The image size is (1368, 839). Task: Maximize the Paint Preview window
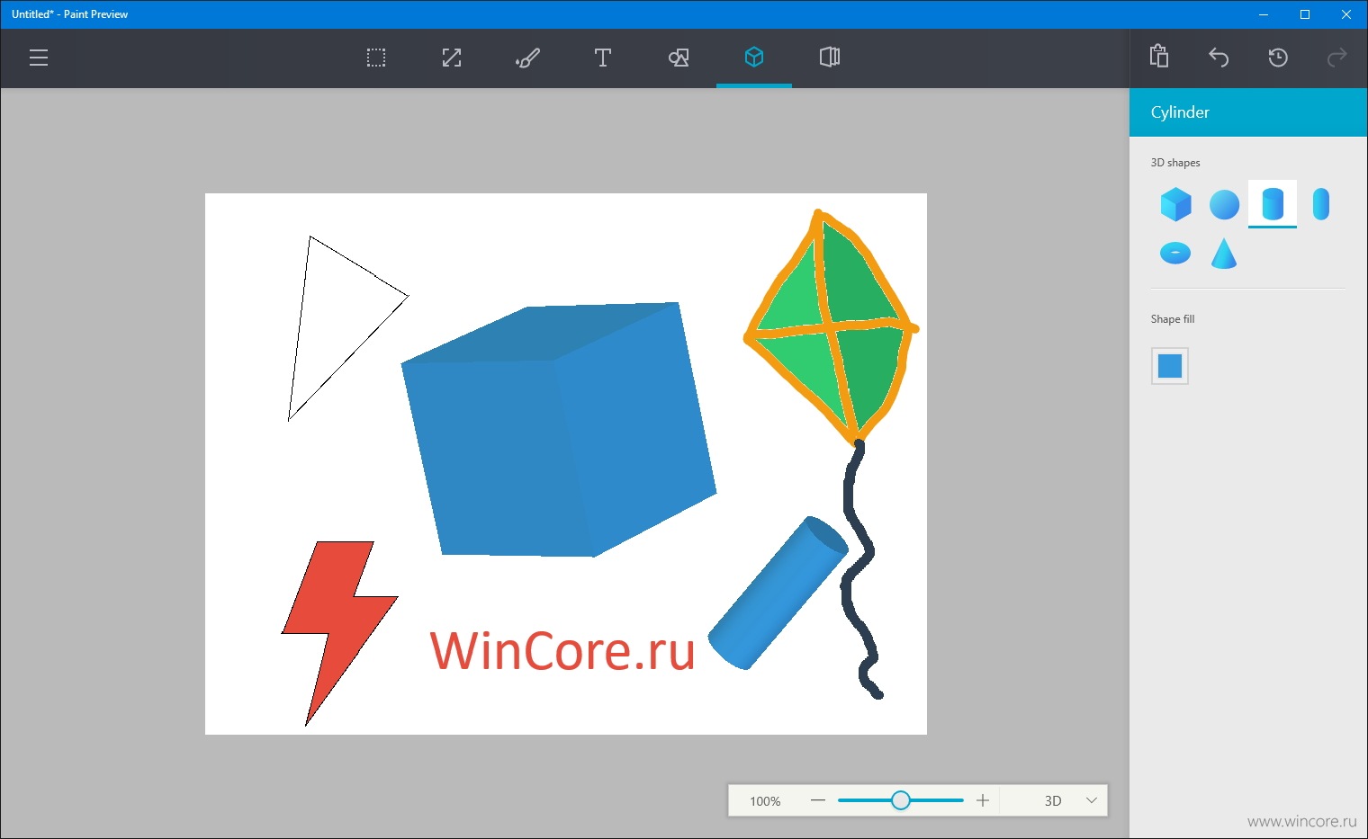coord(1305,14)
